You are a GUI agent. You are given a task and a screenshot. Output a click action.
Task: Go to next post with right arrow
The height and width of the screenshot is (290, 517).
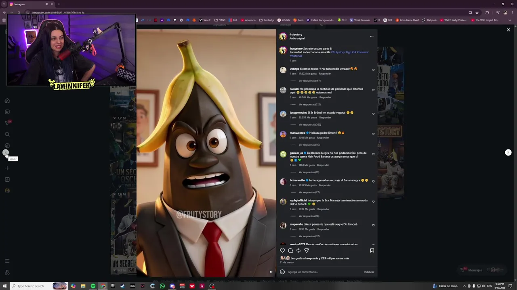[x=508, y=152]
